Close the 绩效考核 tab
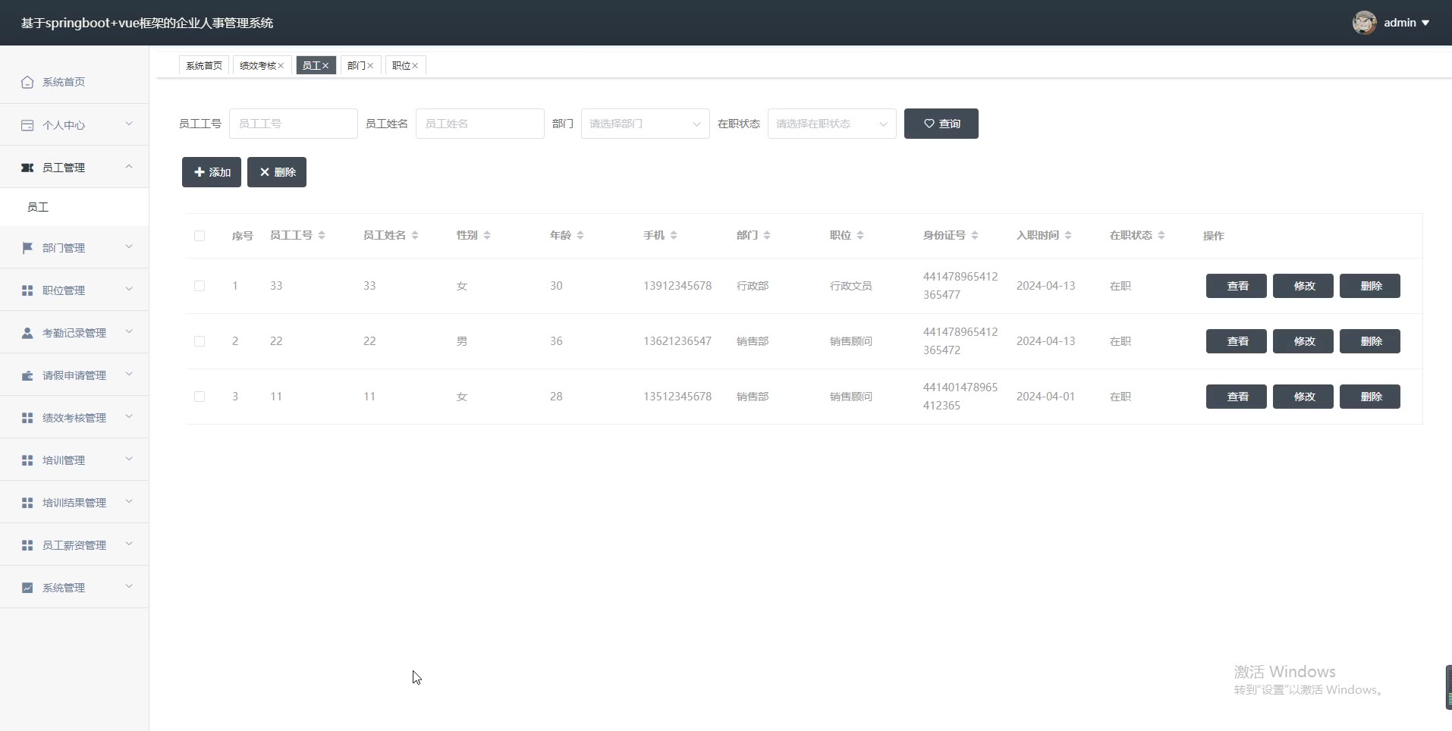 [281, 66]
